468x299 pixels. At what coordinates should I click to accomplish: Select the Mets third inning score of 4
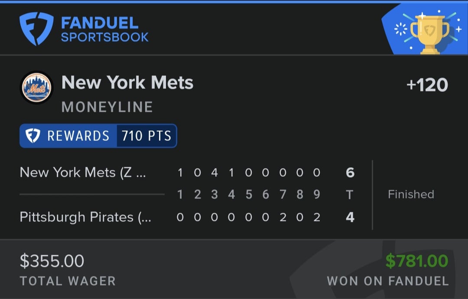tap(214, 172)
